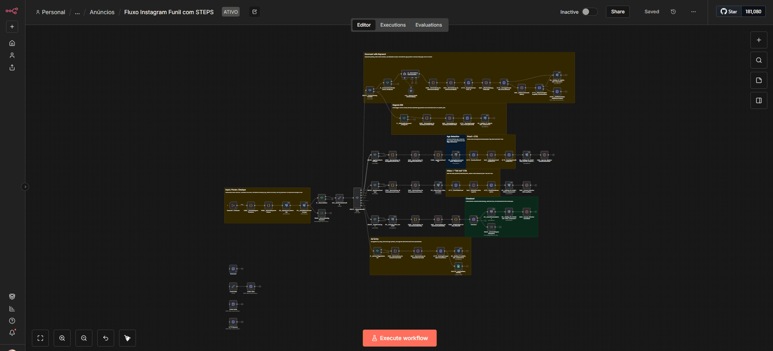Viewport: 773px width, 351px height.
Task: Open the Insights chart icon in sidebar
Action: pyautogui.click(x=12, y=309)
